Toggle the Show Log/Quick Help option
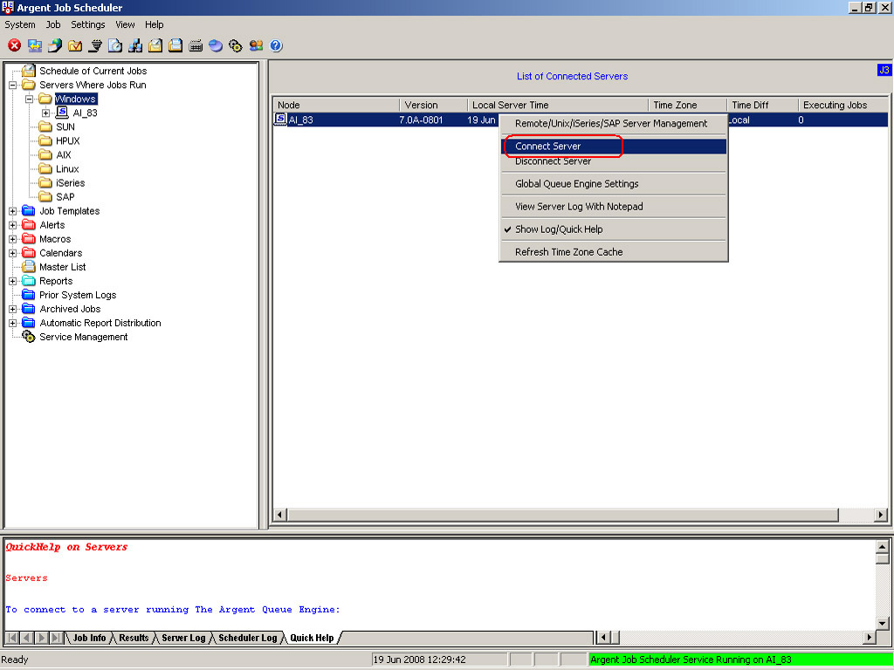The image size is (894, 670). tap(559, 229)
